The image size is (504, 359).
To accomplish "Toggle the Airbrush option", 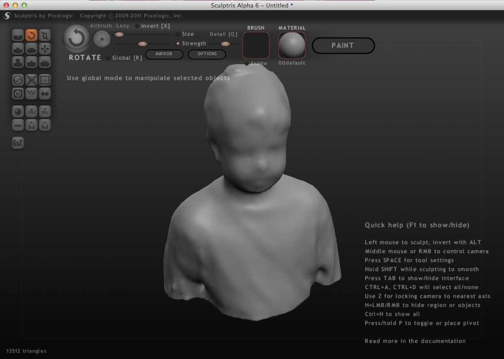I will point(101,26).
